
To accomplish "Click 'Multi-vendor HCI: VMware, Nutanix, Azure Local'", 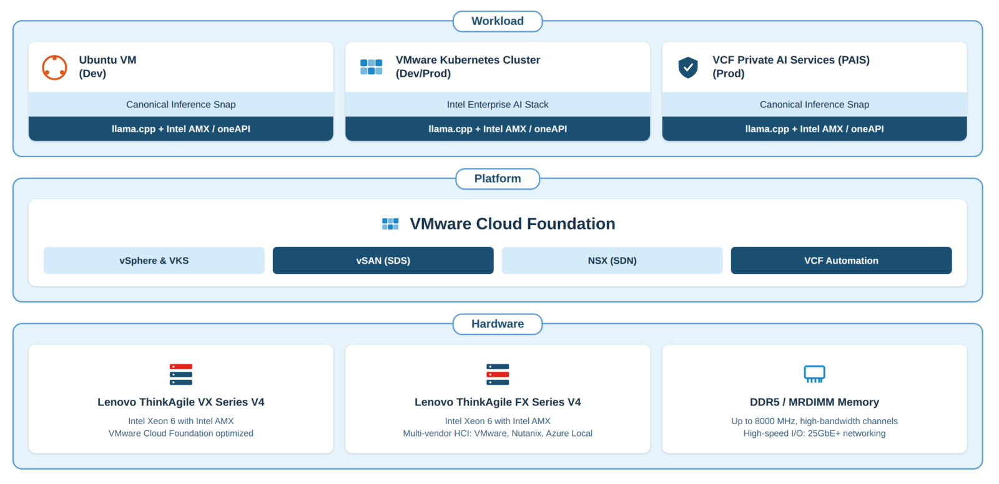I will pos(498,433).
